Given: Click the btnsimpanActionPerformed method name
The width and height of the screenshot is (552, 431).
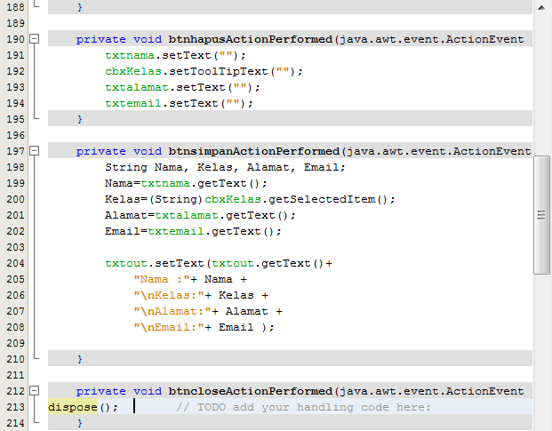Looking at the screenshot, I should pos(254,151).
